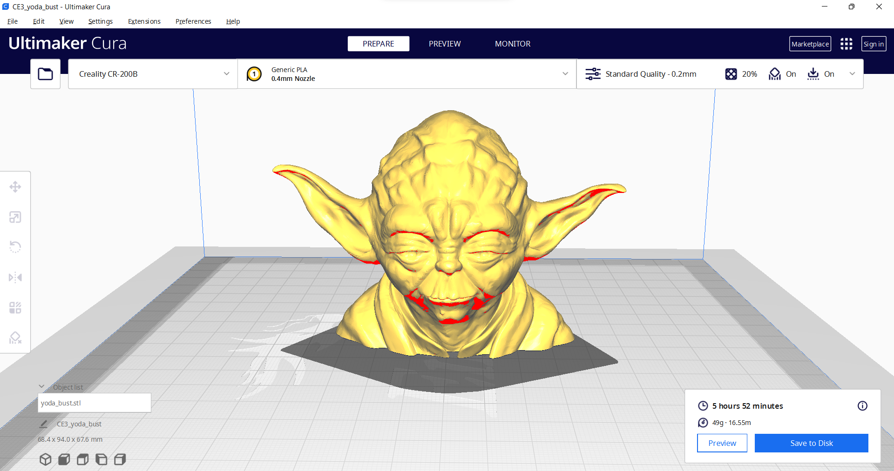Switch to the PREPARE stage
Screen dimensions: 894x471
(x=379, y=44)
